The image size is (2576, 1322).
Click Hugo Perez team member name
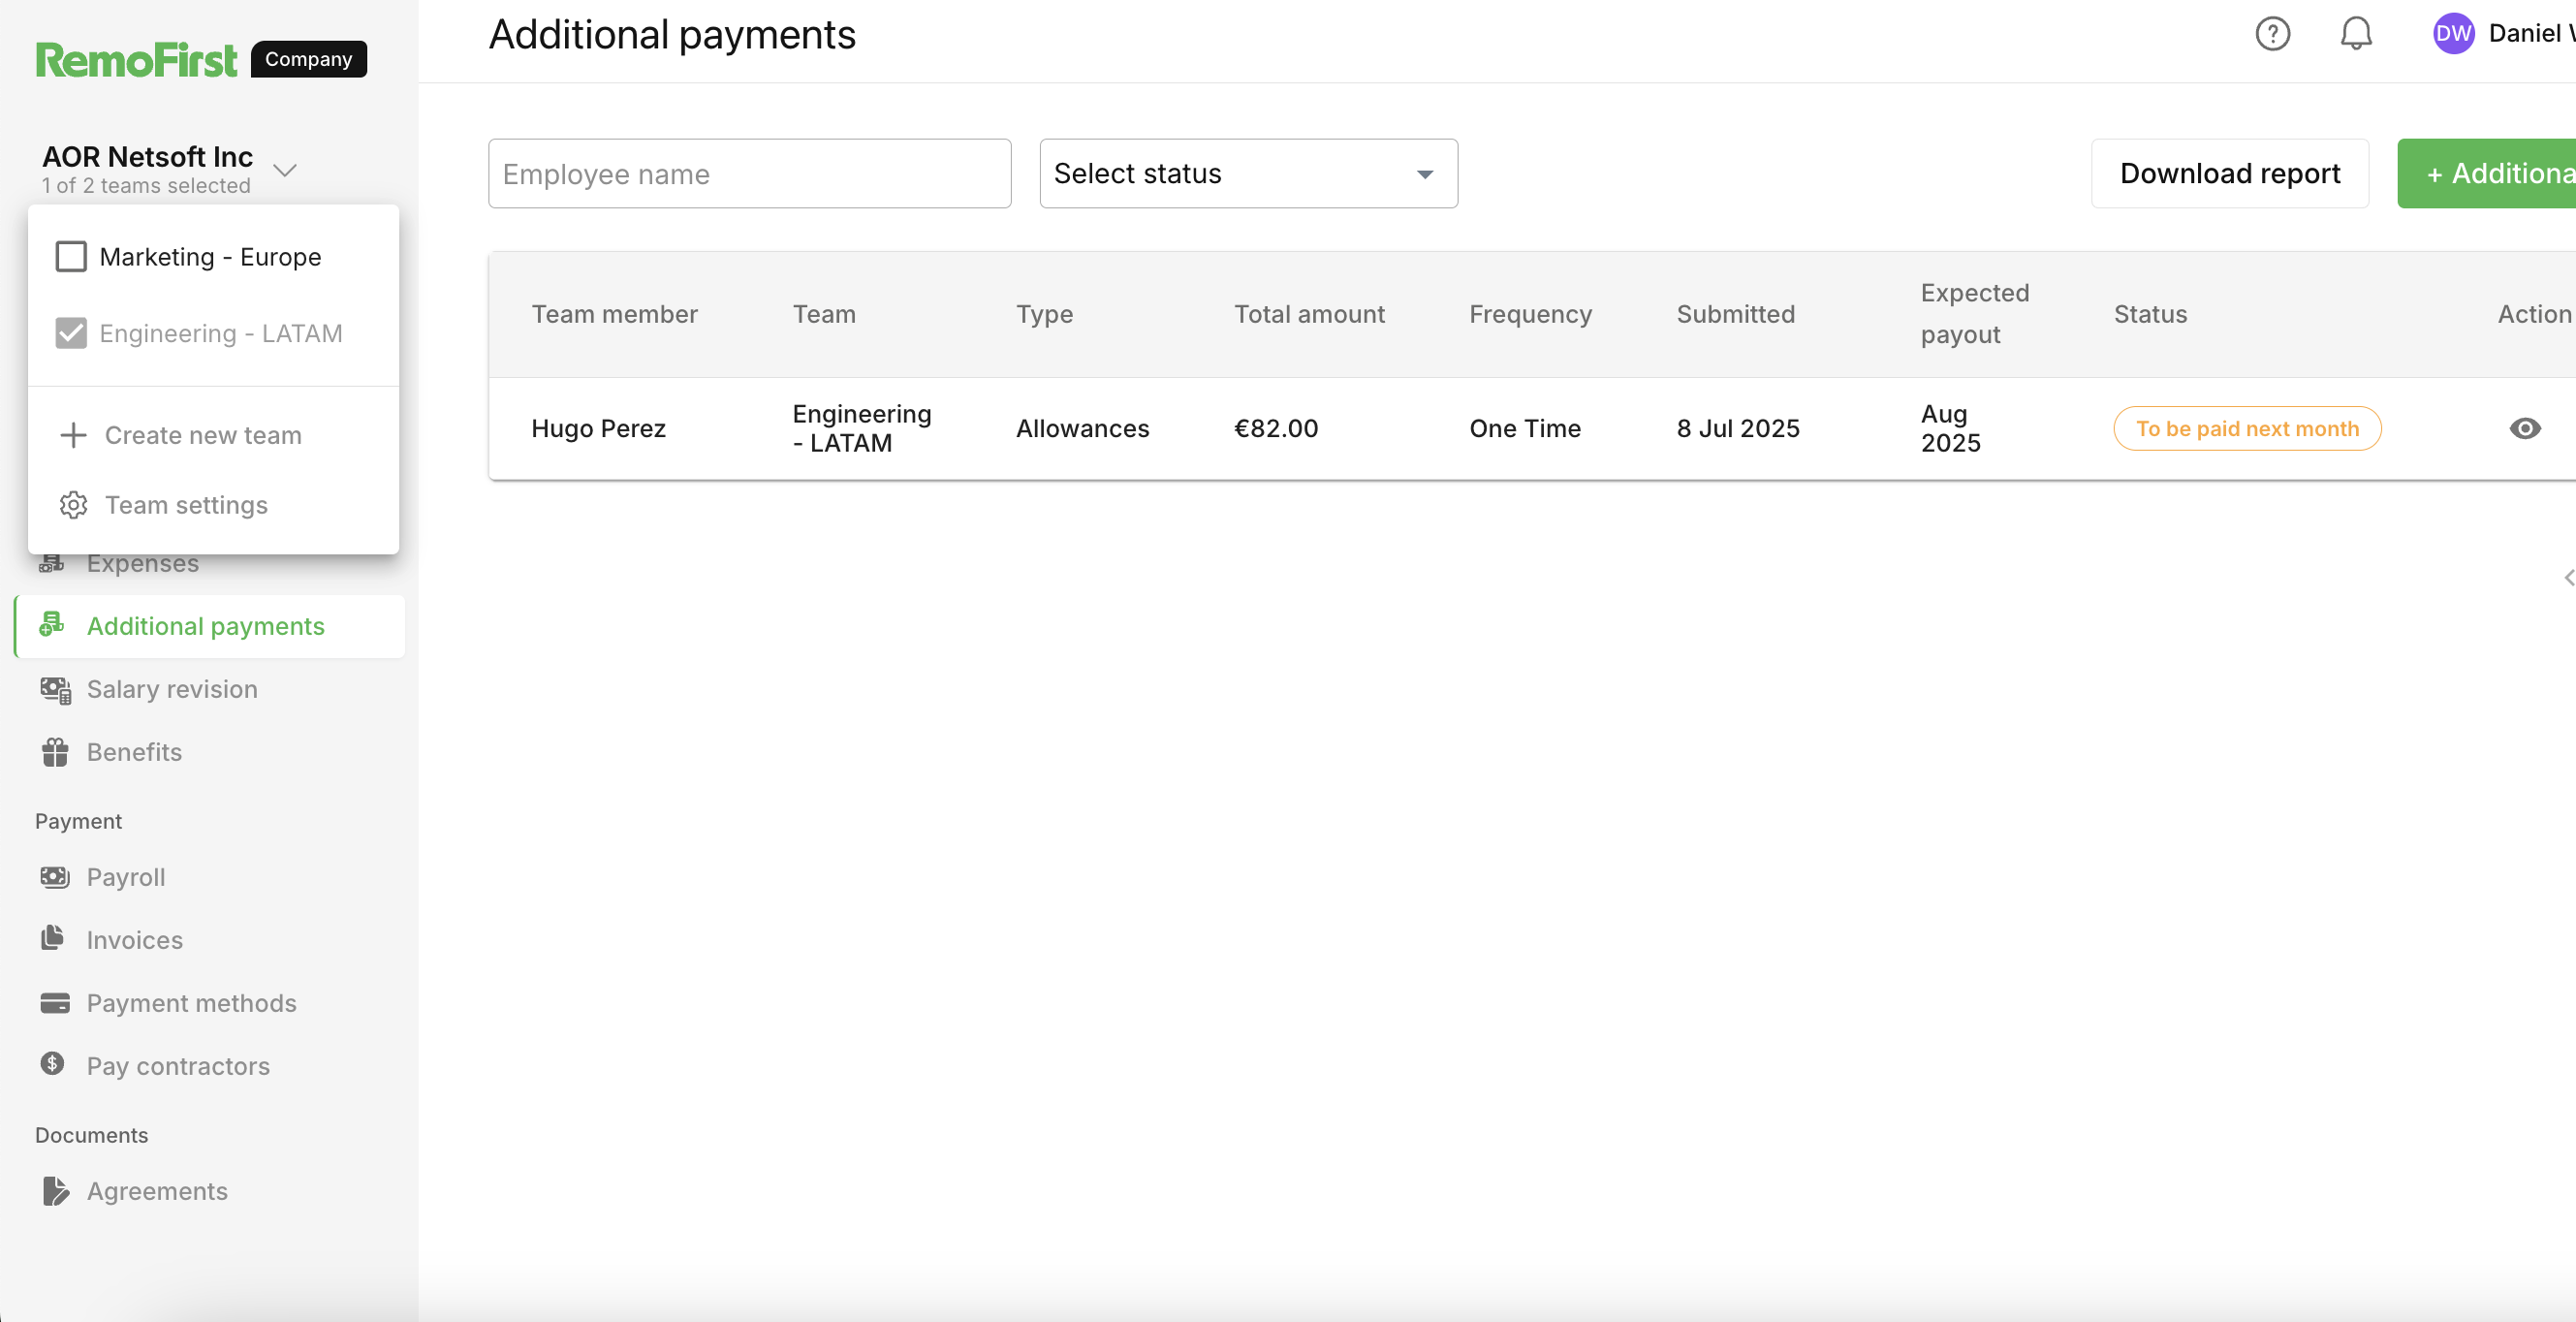(598, 428)
